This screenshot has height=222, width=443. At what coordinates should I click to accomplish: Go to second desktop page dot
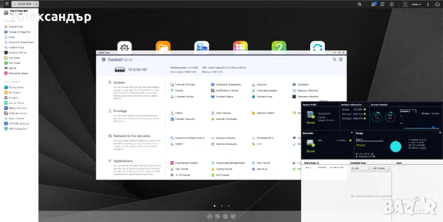tap(221, 206)
